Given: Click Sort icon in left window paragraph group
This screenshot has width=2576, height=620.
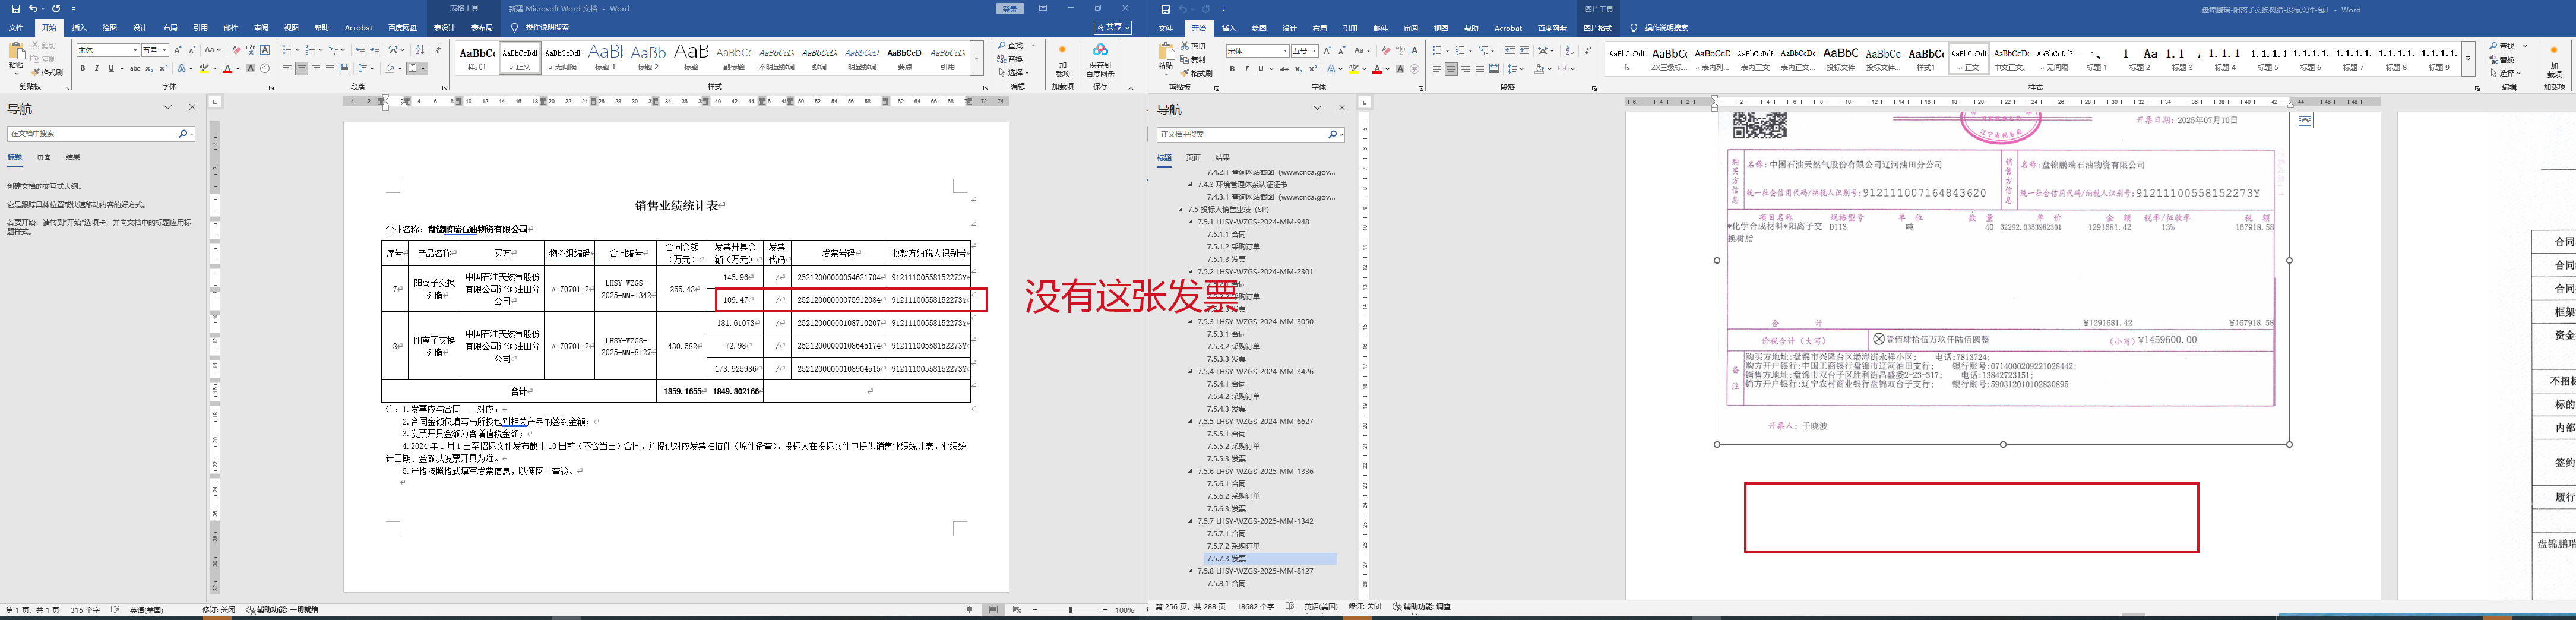Looking at the screenshot, I should click(x=420, y=50).
